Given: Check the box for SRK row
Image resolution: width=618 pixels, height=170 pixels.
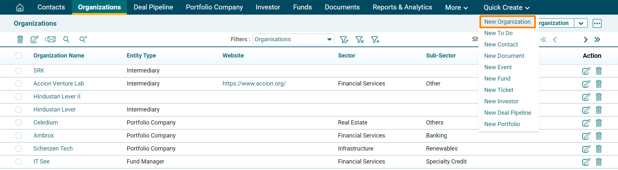Looking at the screenshot, I should 19,71.
